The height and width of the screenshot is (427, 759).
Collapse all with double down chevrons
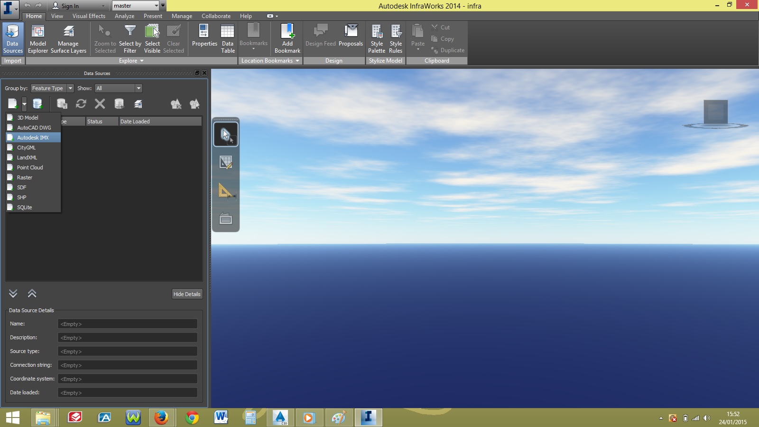tap(13, 293)
